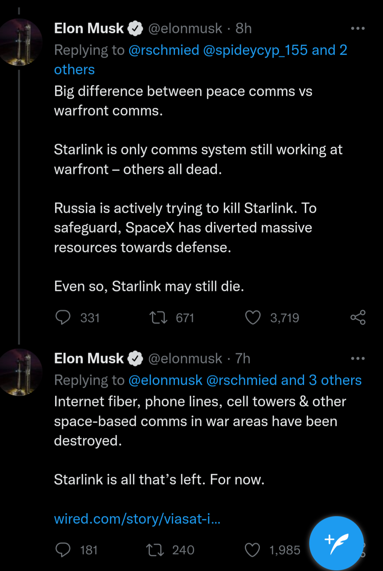Click the 7h timestamp on second tweet

click(243, 359)
